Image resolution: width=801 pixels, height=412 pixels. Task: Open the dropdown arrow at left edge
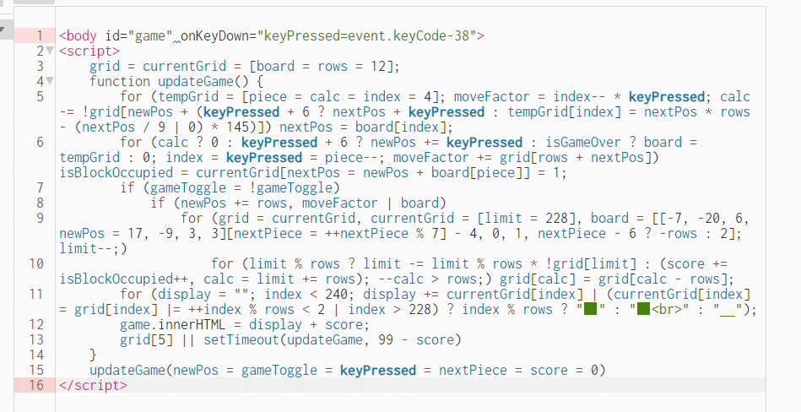2,30
